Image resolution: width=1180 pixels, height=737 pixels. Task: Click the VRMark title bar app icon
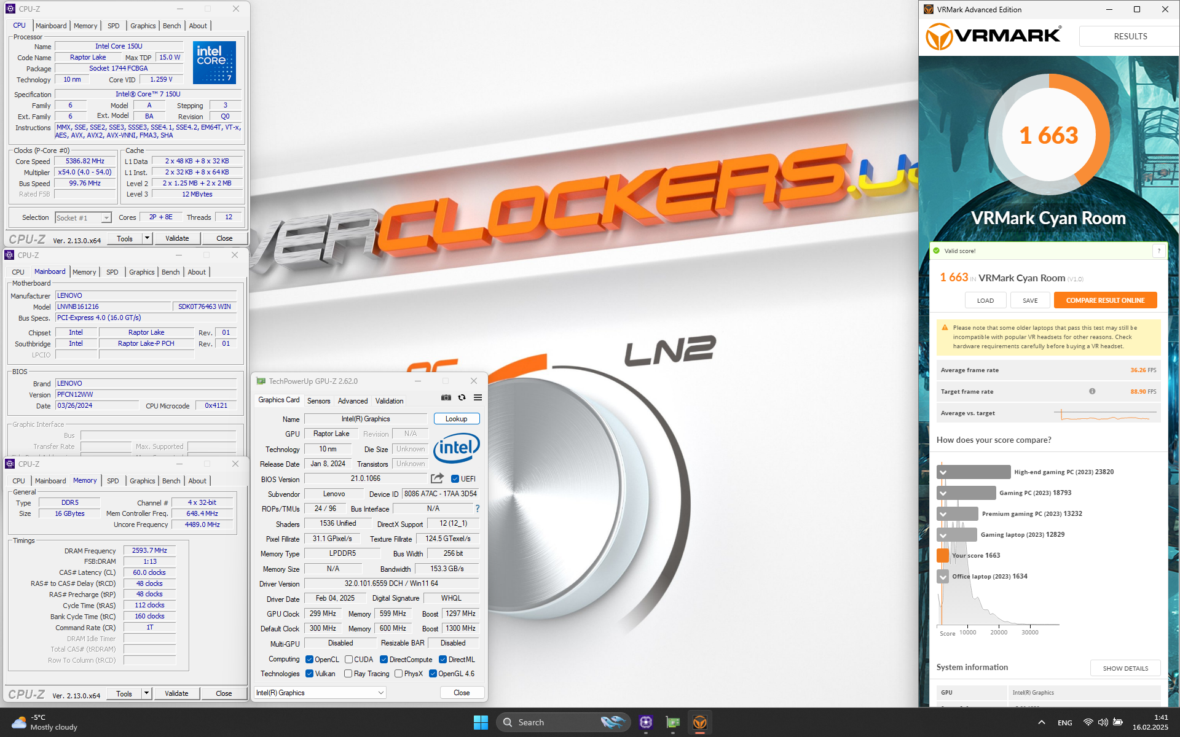pyautogui.click(x=929, y=9)
